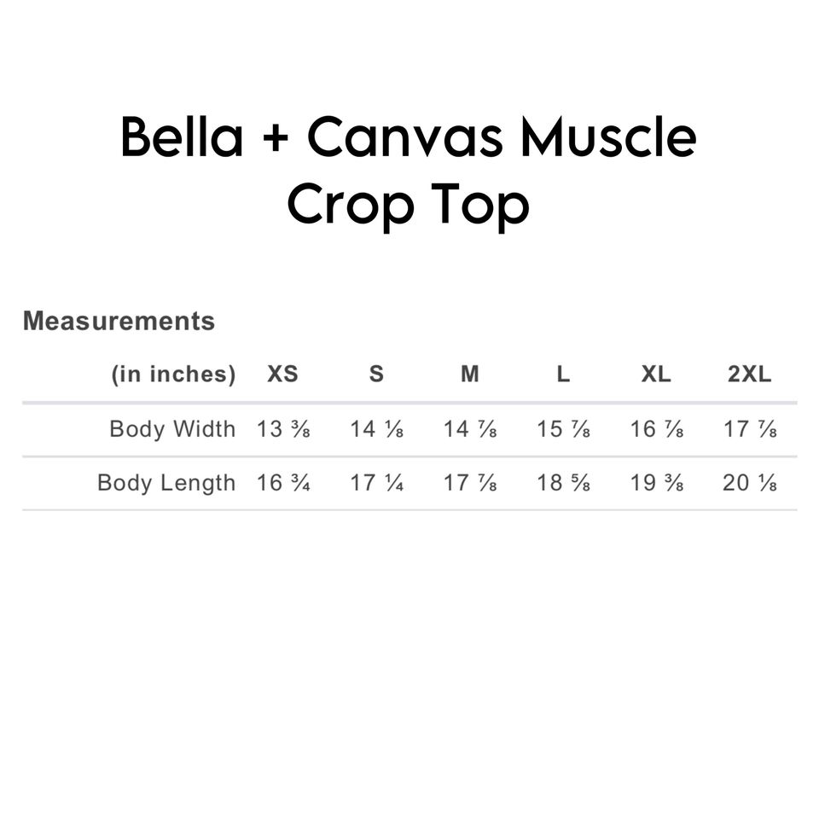Screen dimensions: 819x819
Task: Select the L size column header
Action: point(563,375)
